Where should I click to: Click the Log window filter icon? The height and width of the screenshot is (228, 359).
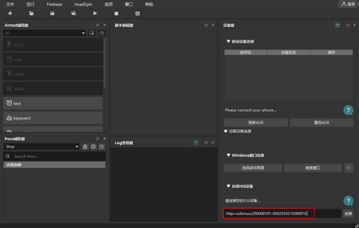point(196,143)
